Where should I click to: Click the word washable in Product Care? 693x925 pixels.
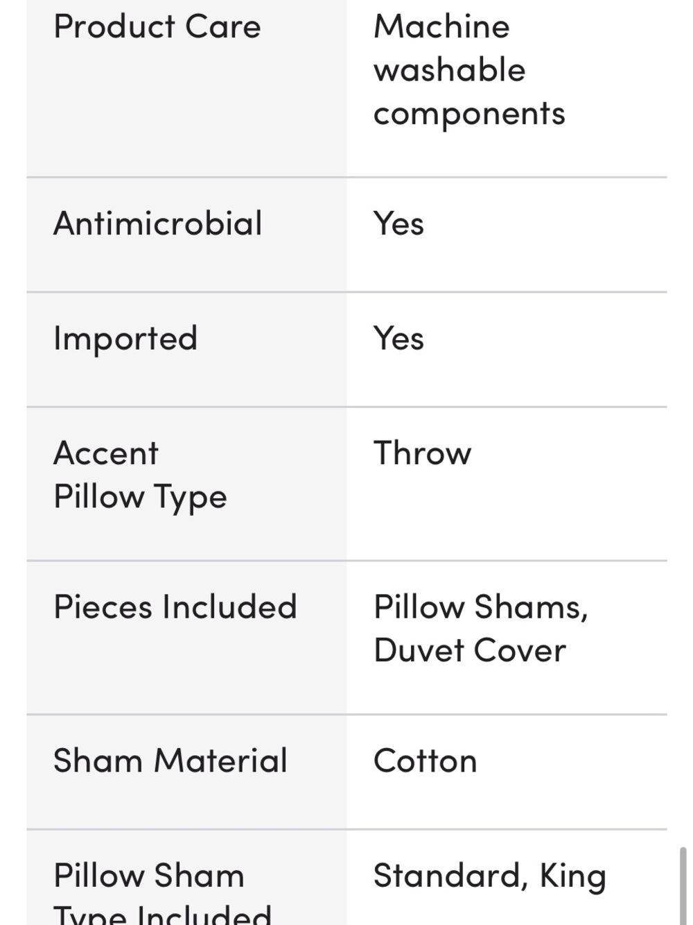tap(450, 70)
